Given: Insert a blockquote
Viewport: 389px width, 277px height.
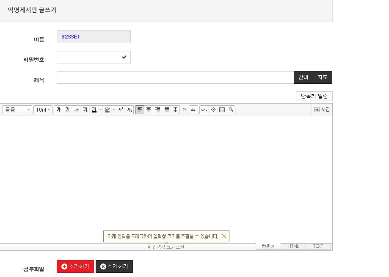Looking at the screenshot, I should pos(193,110).
